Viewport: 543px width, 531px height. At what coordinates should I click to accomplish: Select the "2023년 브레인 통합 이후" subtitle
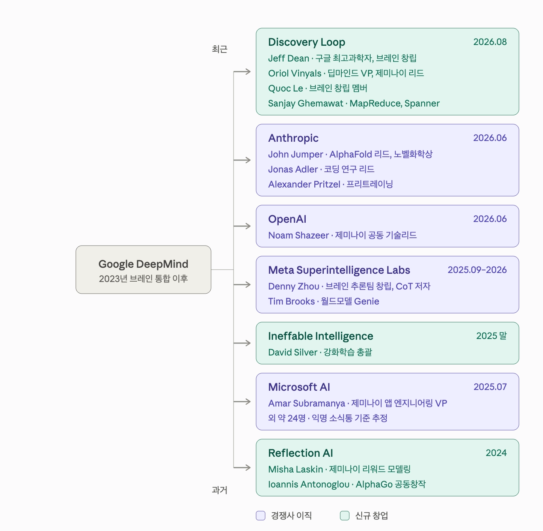point(143,279)
